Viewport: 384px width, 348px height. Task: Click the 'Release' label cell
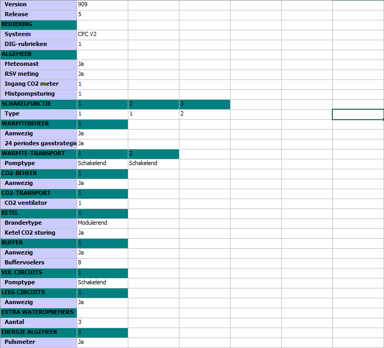(x=38, y=14)
